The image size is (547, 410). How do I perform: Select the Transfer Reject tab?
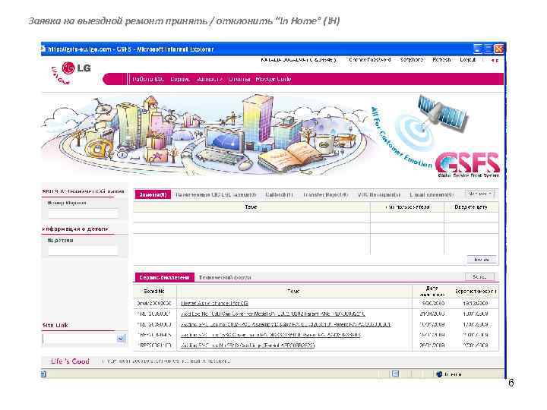point(325,194)
